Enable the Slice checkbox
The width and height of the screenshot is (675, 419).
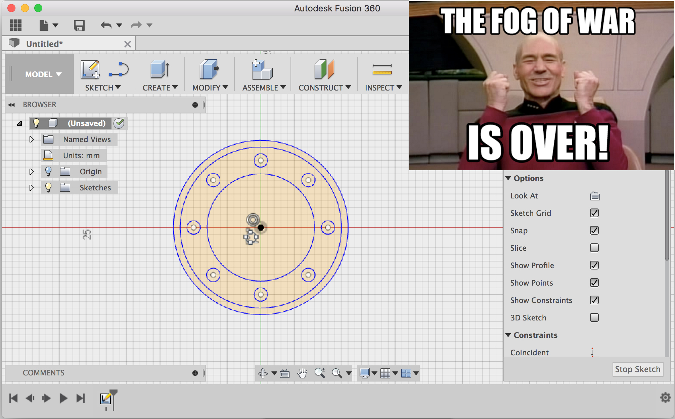pyautogui.click(x=594, y=248)
